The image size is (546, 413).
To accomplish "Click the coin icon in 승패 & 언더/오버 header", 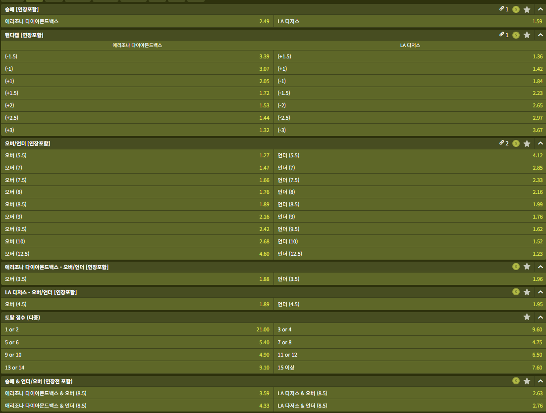I will click(x=516, y=381).
